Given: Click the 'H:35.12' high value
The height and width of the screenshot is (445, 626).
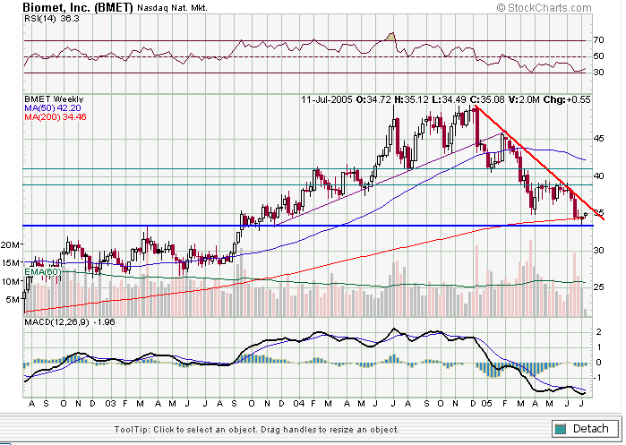Looking at the screenshot, I should pos(411,99).
